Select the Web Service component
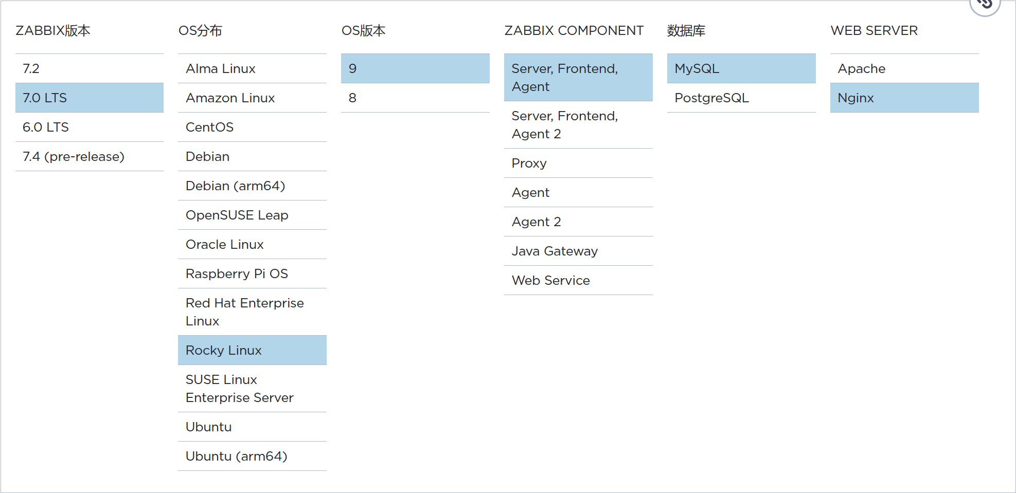 pos(578,280)
